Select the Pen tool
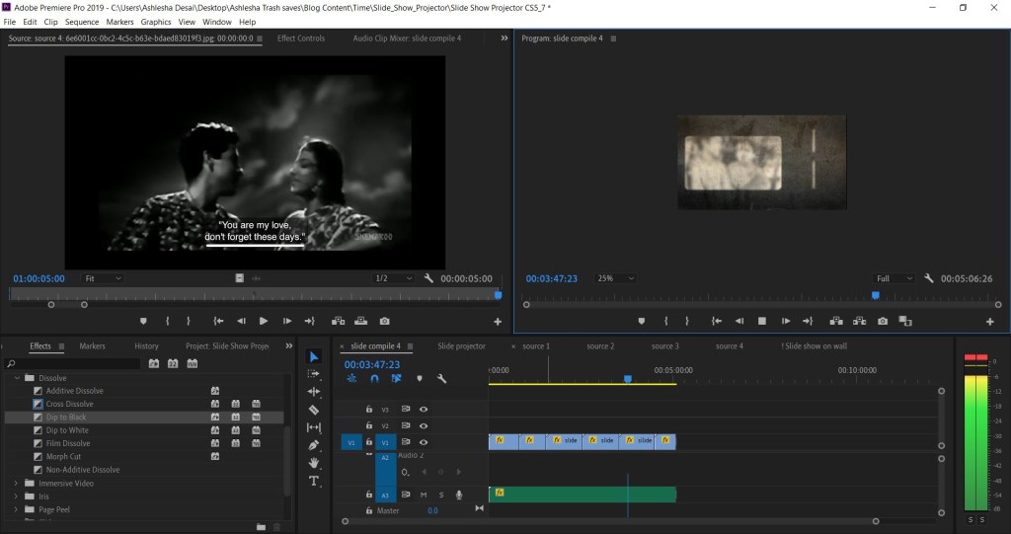 [x=314, y=445]
